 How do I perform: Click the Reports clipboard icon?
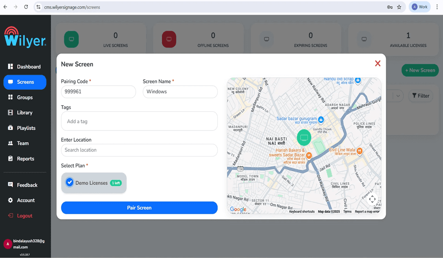pos(10,158)
